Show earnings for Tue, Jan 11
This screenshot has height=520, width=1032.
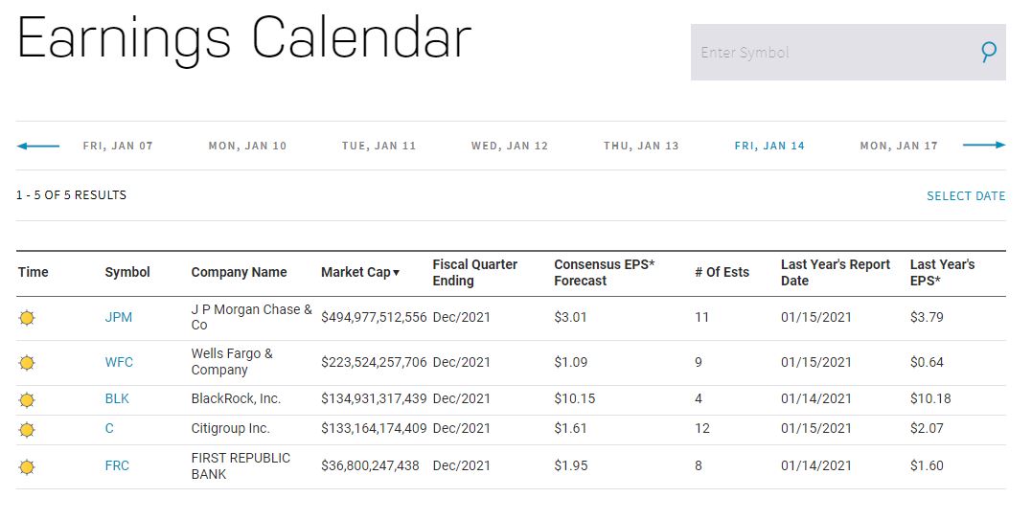click(378, 147)
